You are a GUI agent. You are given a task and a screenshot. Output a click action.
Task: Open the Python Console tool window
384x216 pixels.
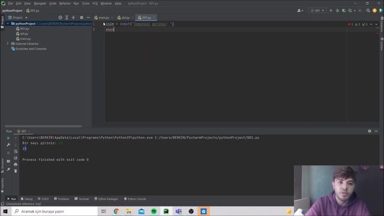[135, 199]
